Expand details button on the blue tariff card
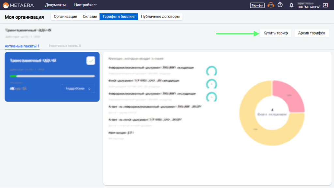334x188 pixels. point(77,88)
